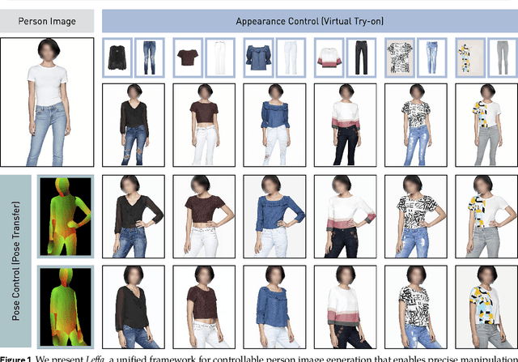
Task: Choose the black-and-white graphic print t-shirt icon
Action: [397, 58]
